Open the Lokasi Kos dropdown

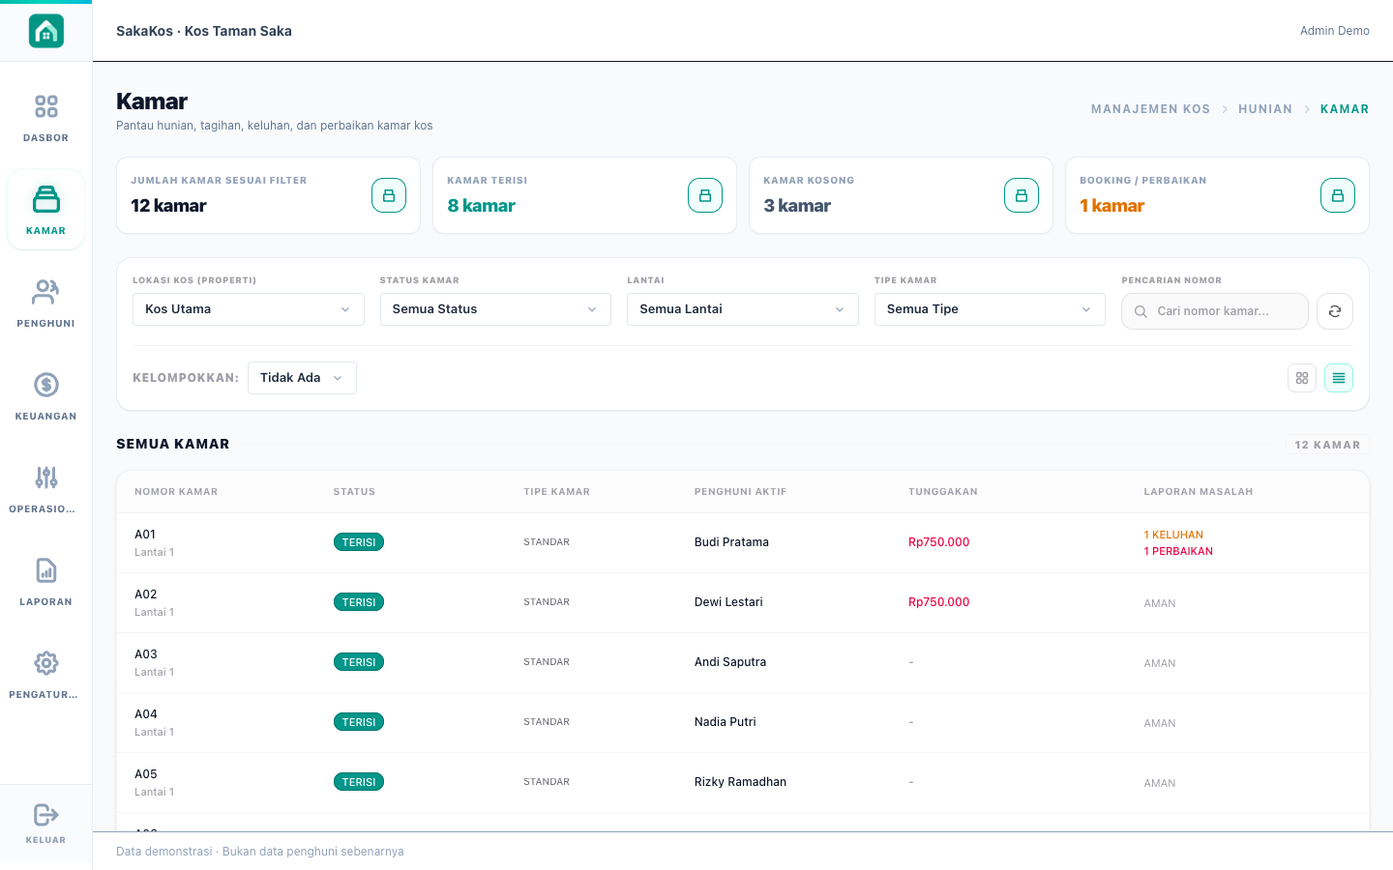point(249,309)
